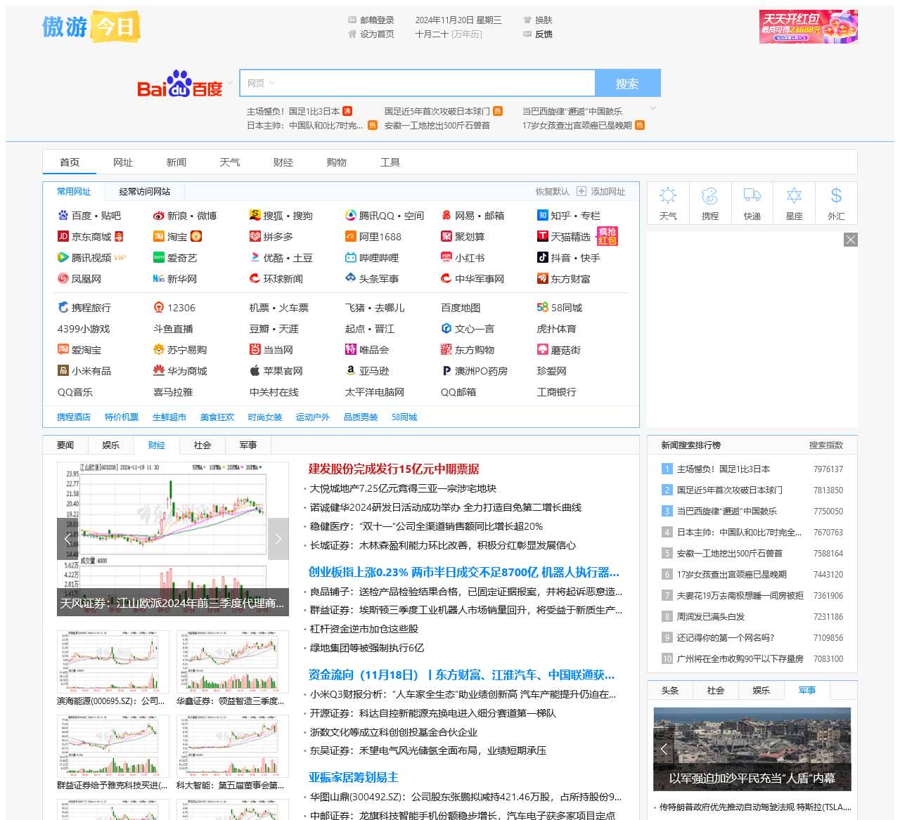Open the 万年历 calendar link

tap(467, 34)
